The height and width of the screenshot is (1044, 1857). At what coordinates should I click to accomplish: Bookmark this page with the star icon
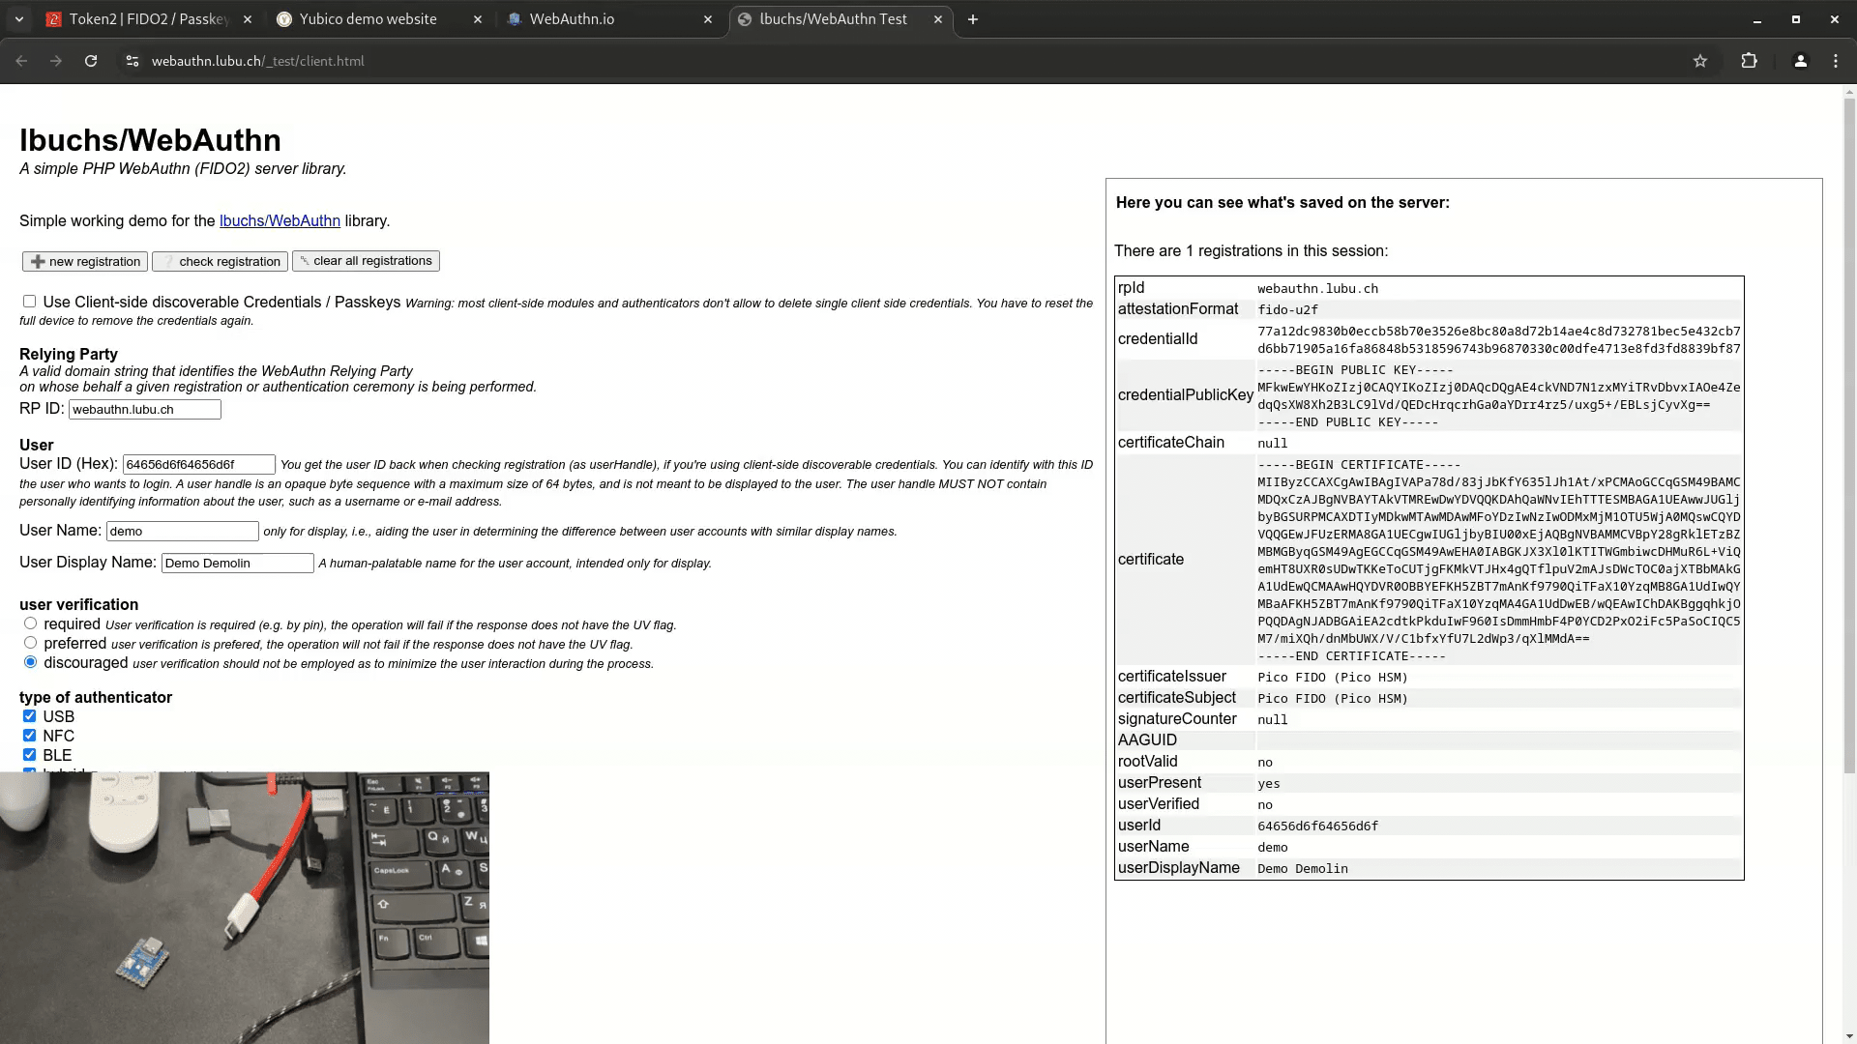pyautogui.click(x=1700, y=61)
